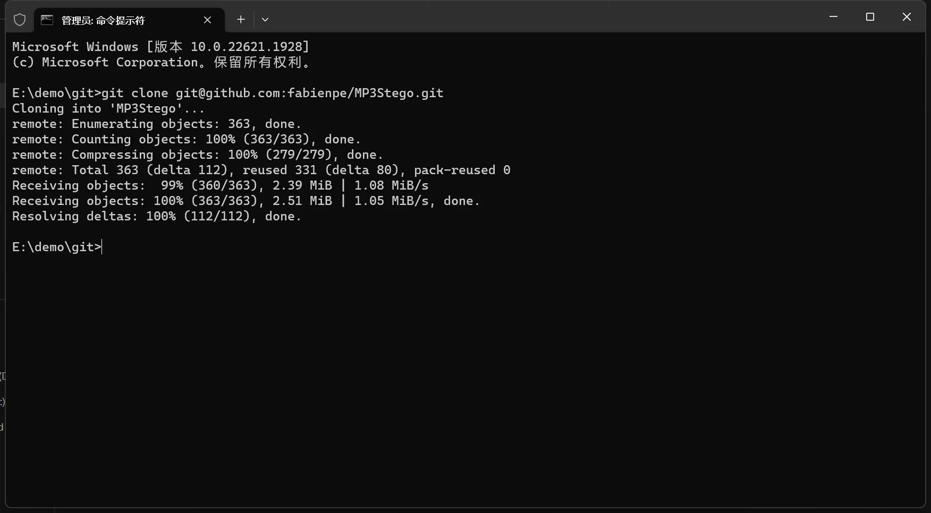Click the Receiving objects 99% line
Viewport: 931px width, 513px height.
click(220, 186)
